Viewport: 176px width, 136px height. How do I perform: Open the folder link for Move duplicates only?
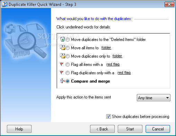coord(117,56)
